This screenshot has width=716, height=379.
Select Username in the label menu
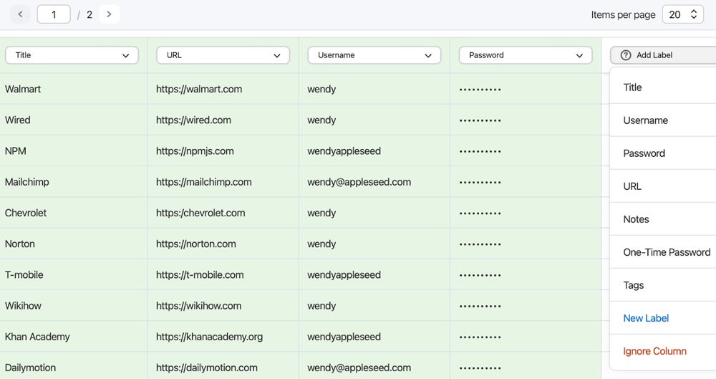(645, 120)
